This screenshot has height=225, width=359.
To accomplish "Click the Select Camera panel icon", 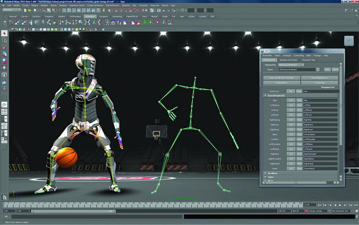I will click(13, 30).
